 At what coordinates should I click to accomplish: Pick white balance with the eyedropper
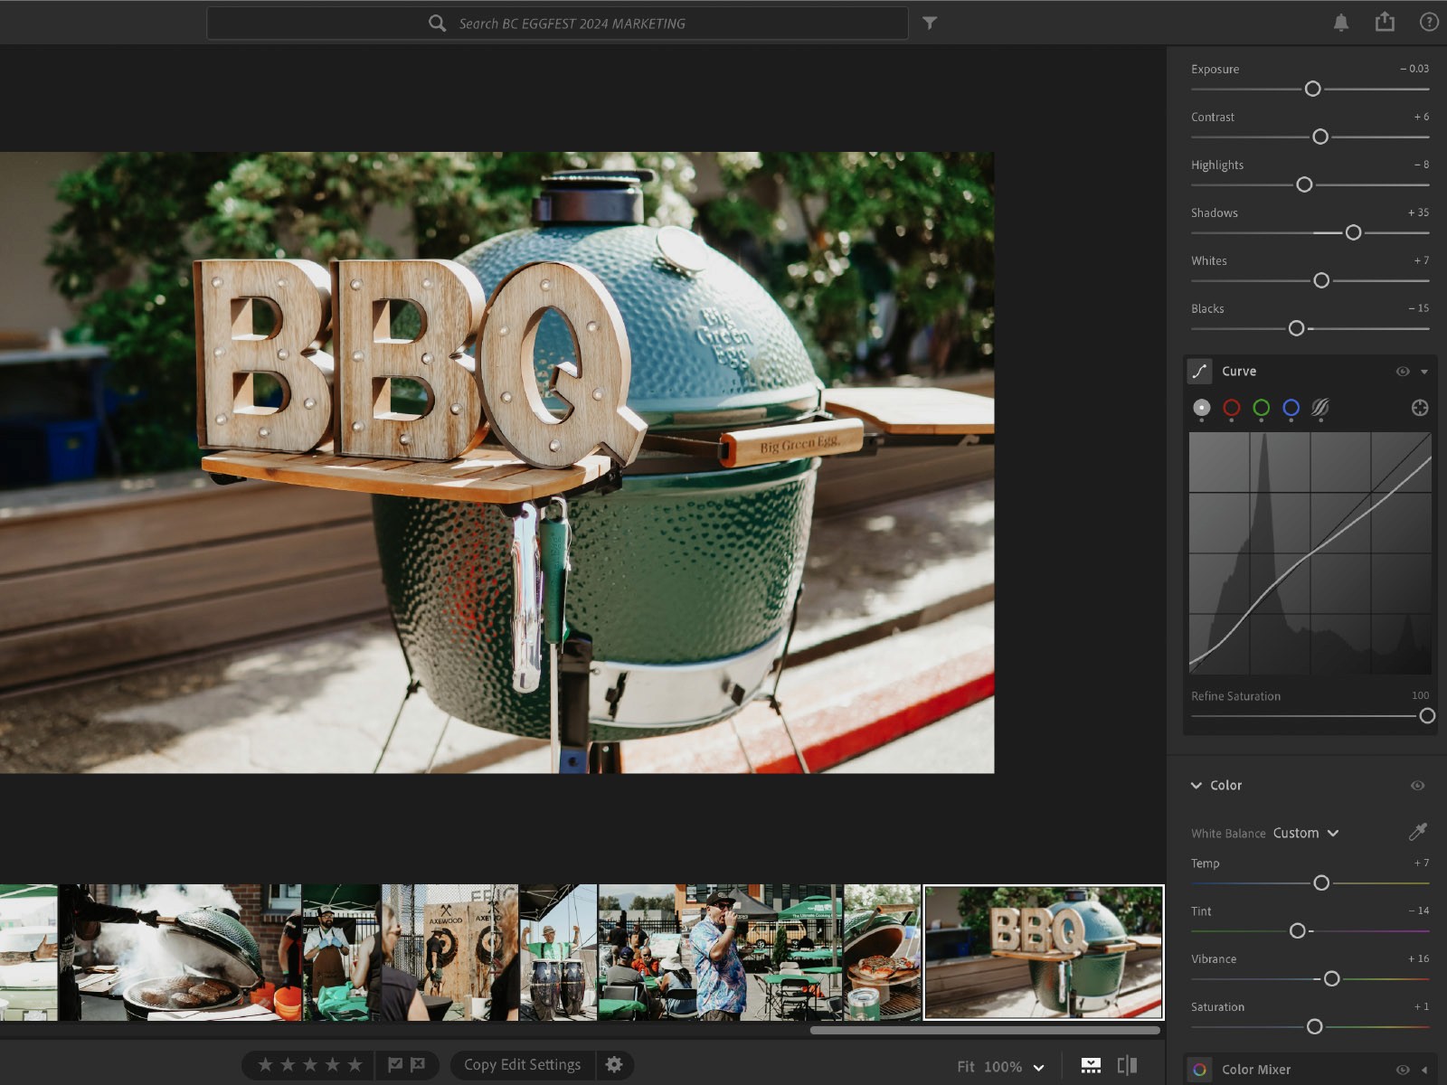[1417, 832]
